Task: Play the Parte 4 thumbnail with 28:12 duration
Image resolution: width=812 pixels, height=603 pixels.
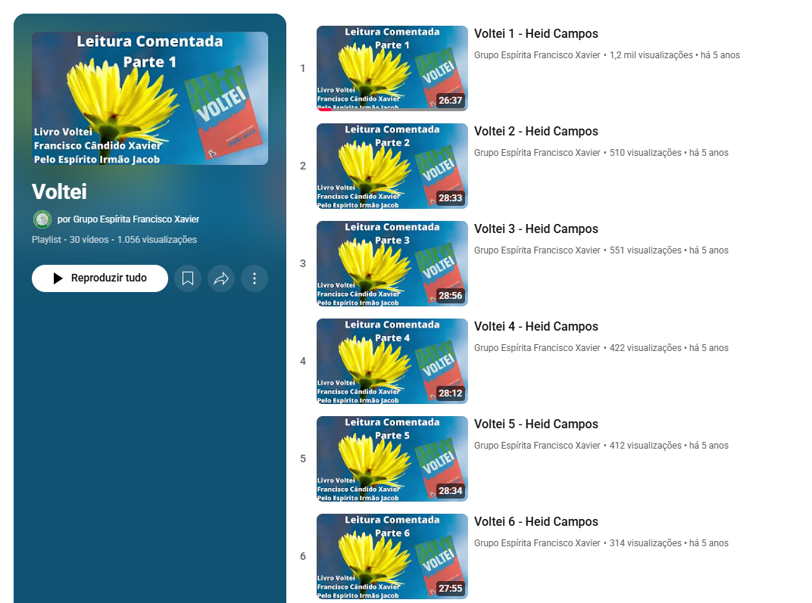Action: click(392, 361)
